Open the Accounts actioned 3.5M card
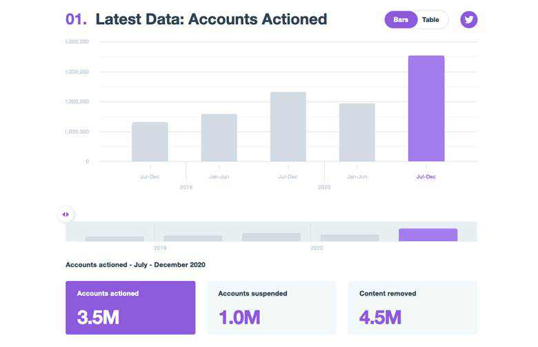Screen dimensions: 538x347 point(130,308)
